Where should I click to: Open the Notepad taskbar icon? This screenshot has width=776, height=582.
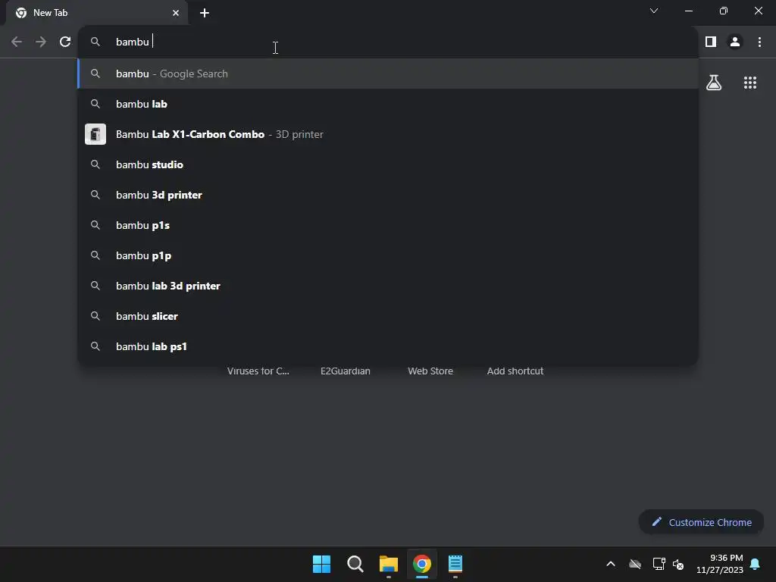pos(455,564)
